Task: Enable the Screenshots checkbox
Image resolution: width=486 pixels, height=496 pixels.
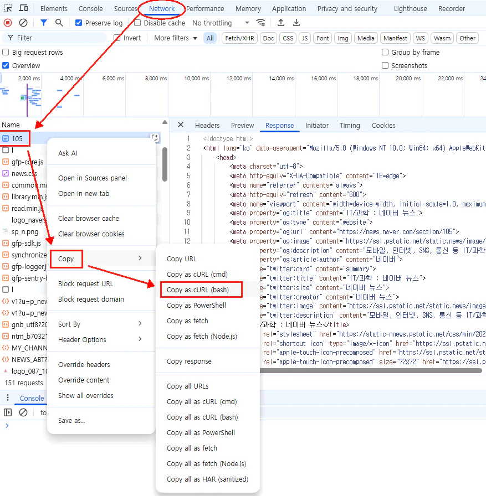Action: (x=385, y=65)
